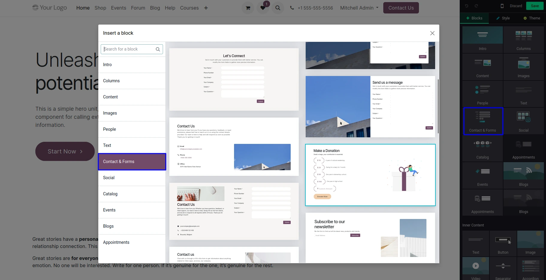Screen dimensions: 546x280
Task: Close the Insert a block dialog
Action: [432, 33]
